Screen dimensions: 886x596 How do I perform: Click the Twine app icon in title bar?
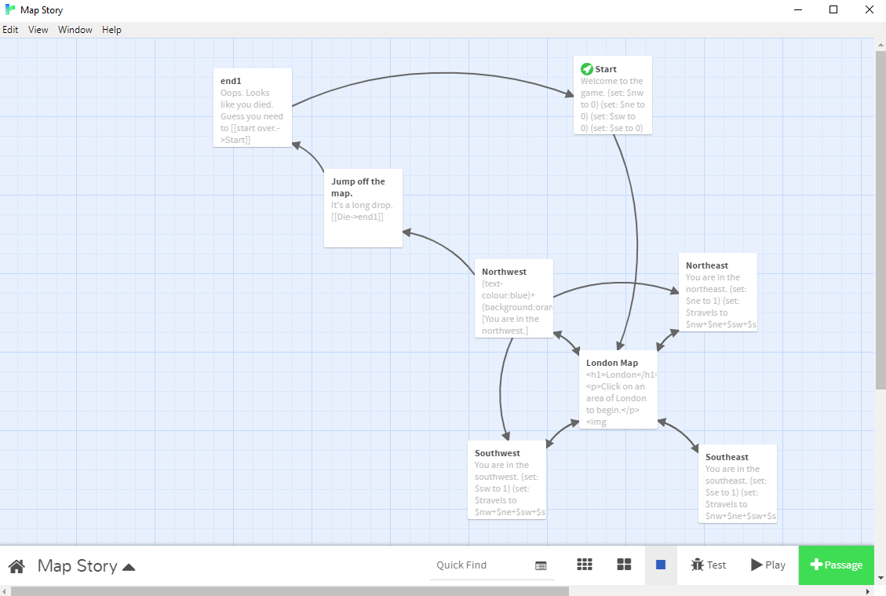[9, 10]
